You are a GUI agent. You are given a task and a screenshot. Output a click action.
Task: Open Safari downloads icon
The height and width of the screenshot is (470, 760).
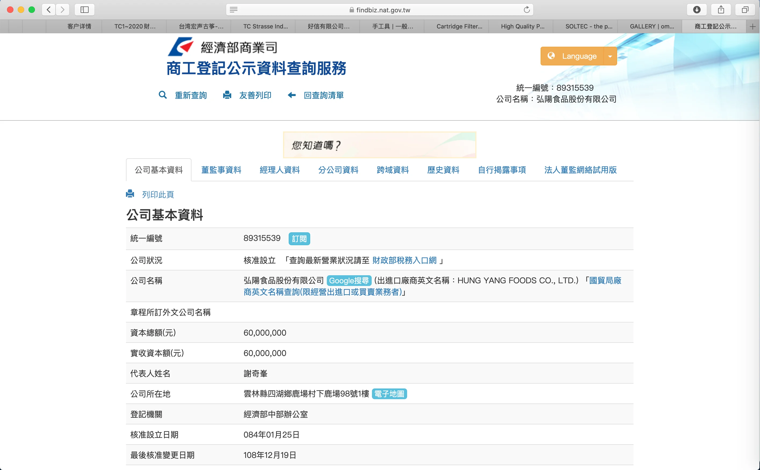click(x=697, y=10)
